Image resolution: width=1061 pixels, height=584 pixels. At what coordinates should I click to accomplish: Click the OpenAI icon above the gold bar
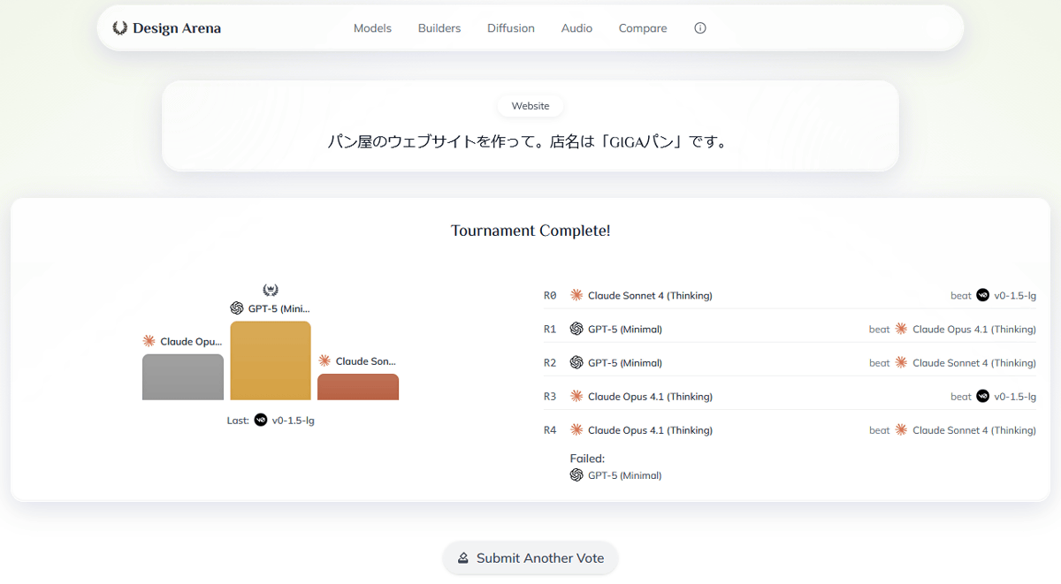click(237, 308)
